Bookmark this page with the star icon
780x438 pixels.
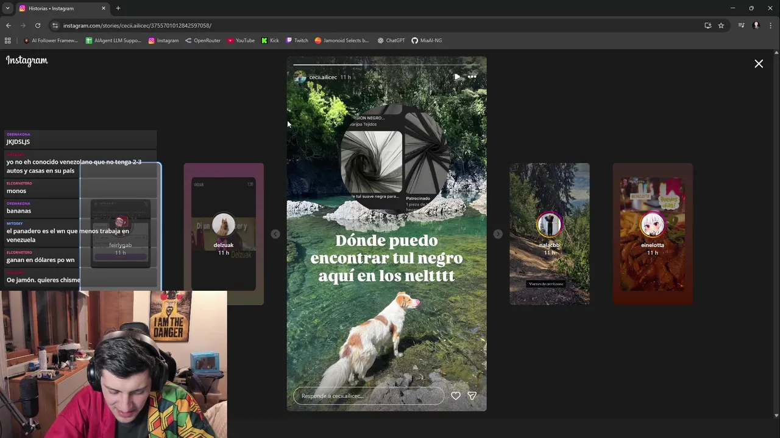click(x=721, y=26)
